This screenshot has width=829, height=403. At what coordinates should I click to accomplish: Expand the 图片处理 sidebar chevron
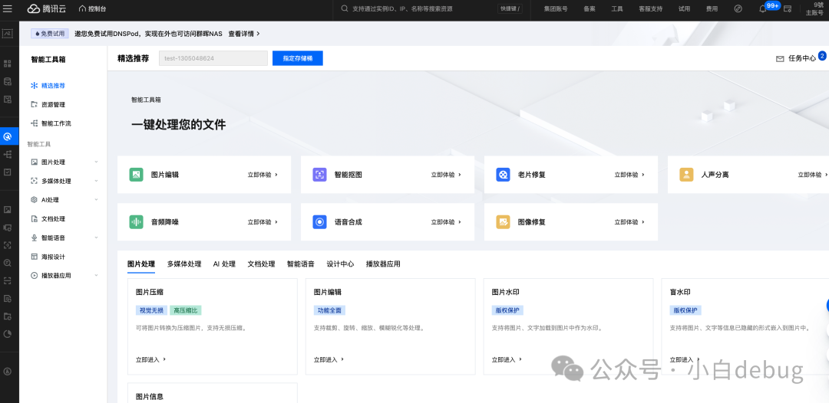tap(96, 162)
